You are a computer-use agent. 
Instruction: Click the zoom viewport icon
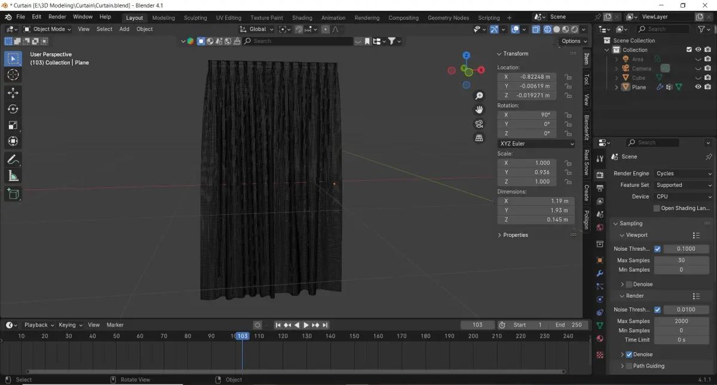click(x=479, y=96)
